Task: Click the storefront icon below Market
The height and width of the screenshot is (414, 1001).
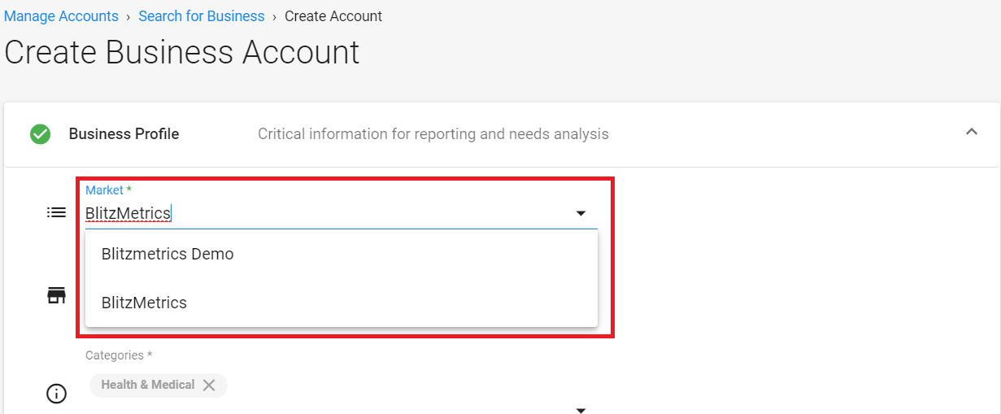Action: click(x=56, y=295)
